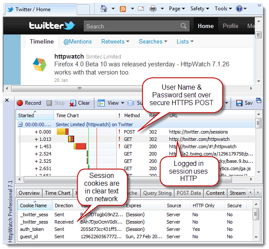Screen dimensions: 269x249
Task: Click the Print icon
Action: [x=153, y=9]
